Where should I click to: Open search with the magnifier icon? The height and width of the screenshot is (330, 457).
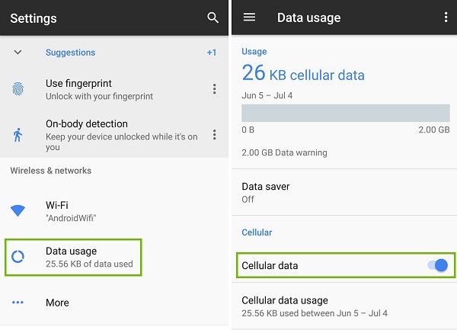[213, 18]
